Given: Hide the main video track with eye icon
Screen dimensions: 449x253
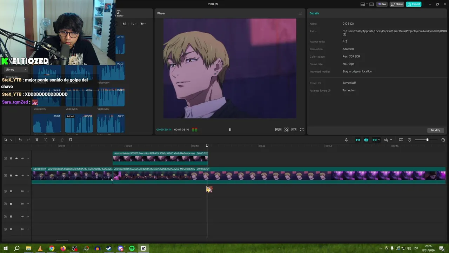Looking at the screenshot, I should coord(16,175).
